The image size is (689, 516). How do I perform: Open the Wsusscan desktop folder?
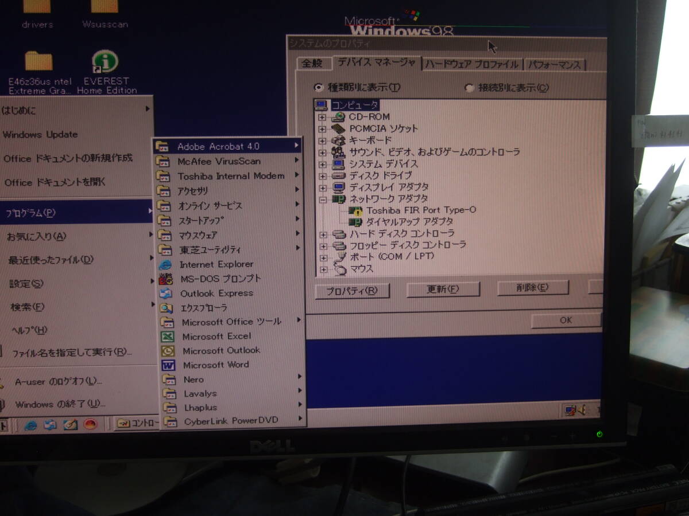coord(104,14)
